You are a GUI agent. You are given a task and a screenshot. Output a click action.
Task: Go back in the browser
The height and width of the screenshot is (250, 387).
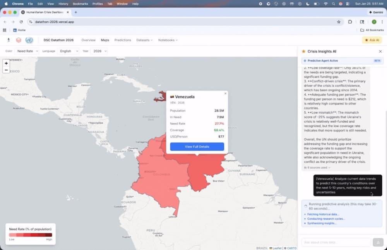(x=5, y=22)
